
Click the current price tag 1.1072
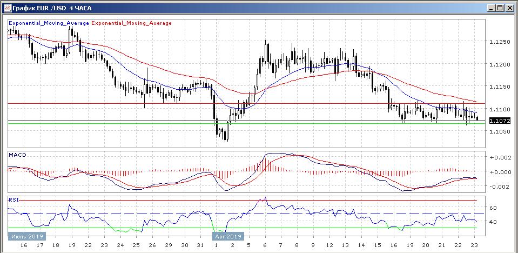point(500,121)
